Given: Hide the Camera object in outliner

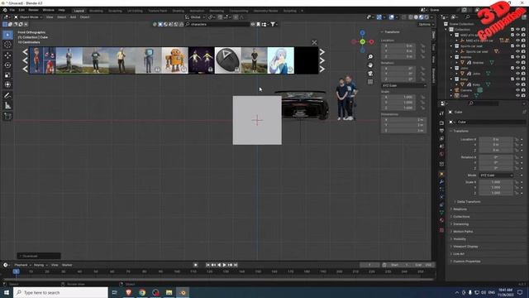Looking at the screenshot, I should click(x=517, y=90).
